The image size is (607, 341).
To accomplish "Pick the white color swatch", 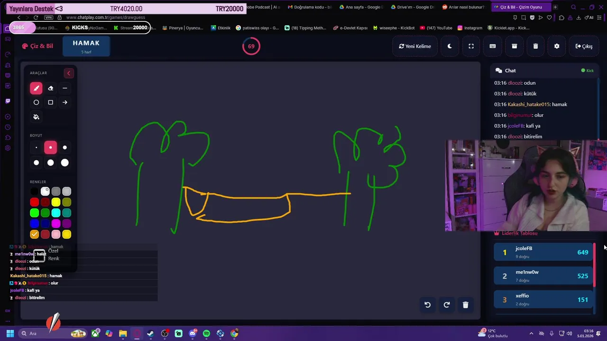I will pos(45,191).
